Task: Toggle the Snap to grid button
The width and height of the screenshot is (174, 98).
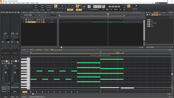Action: click(77, 6)
